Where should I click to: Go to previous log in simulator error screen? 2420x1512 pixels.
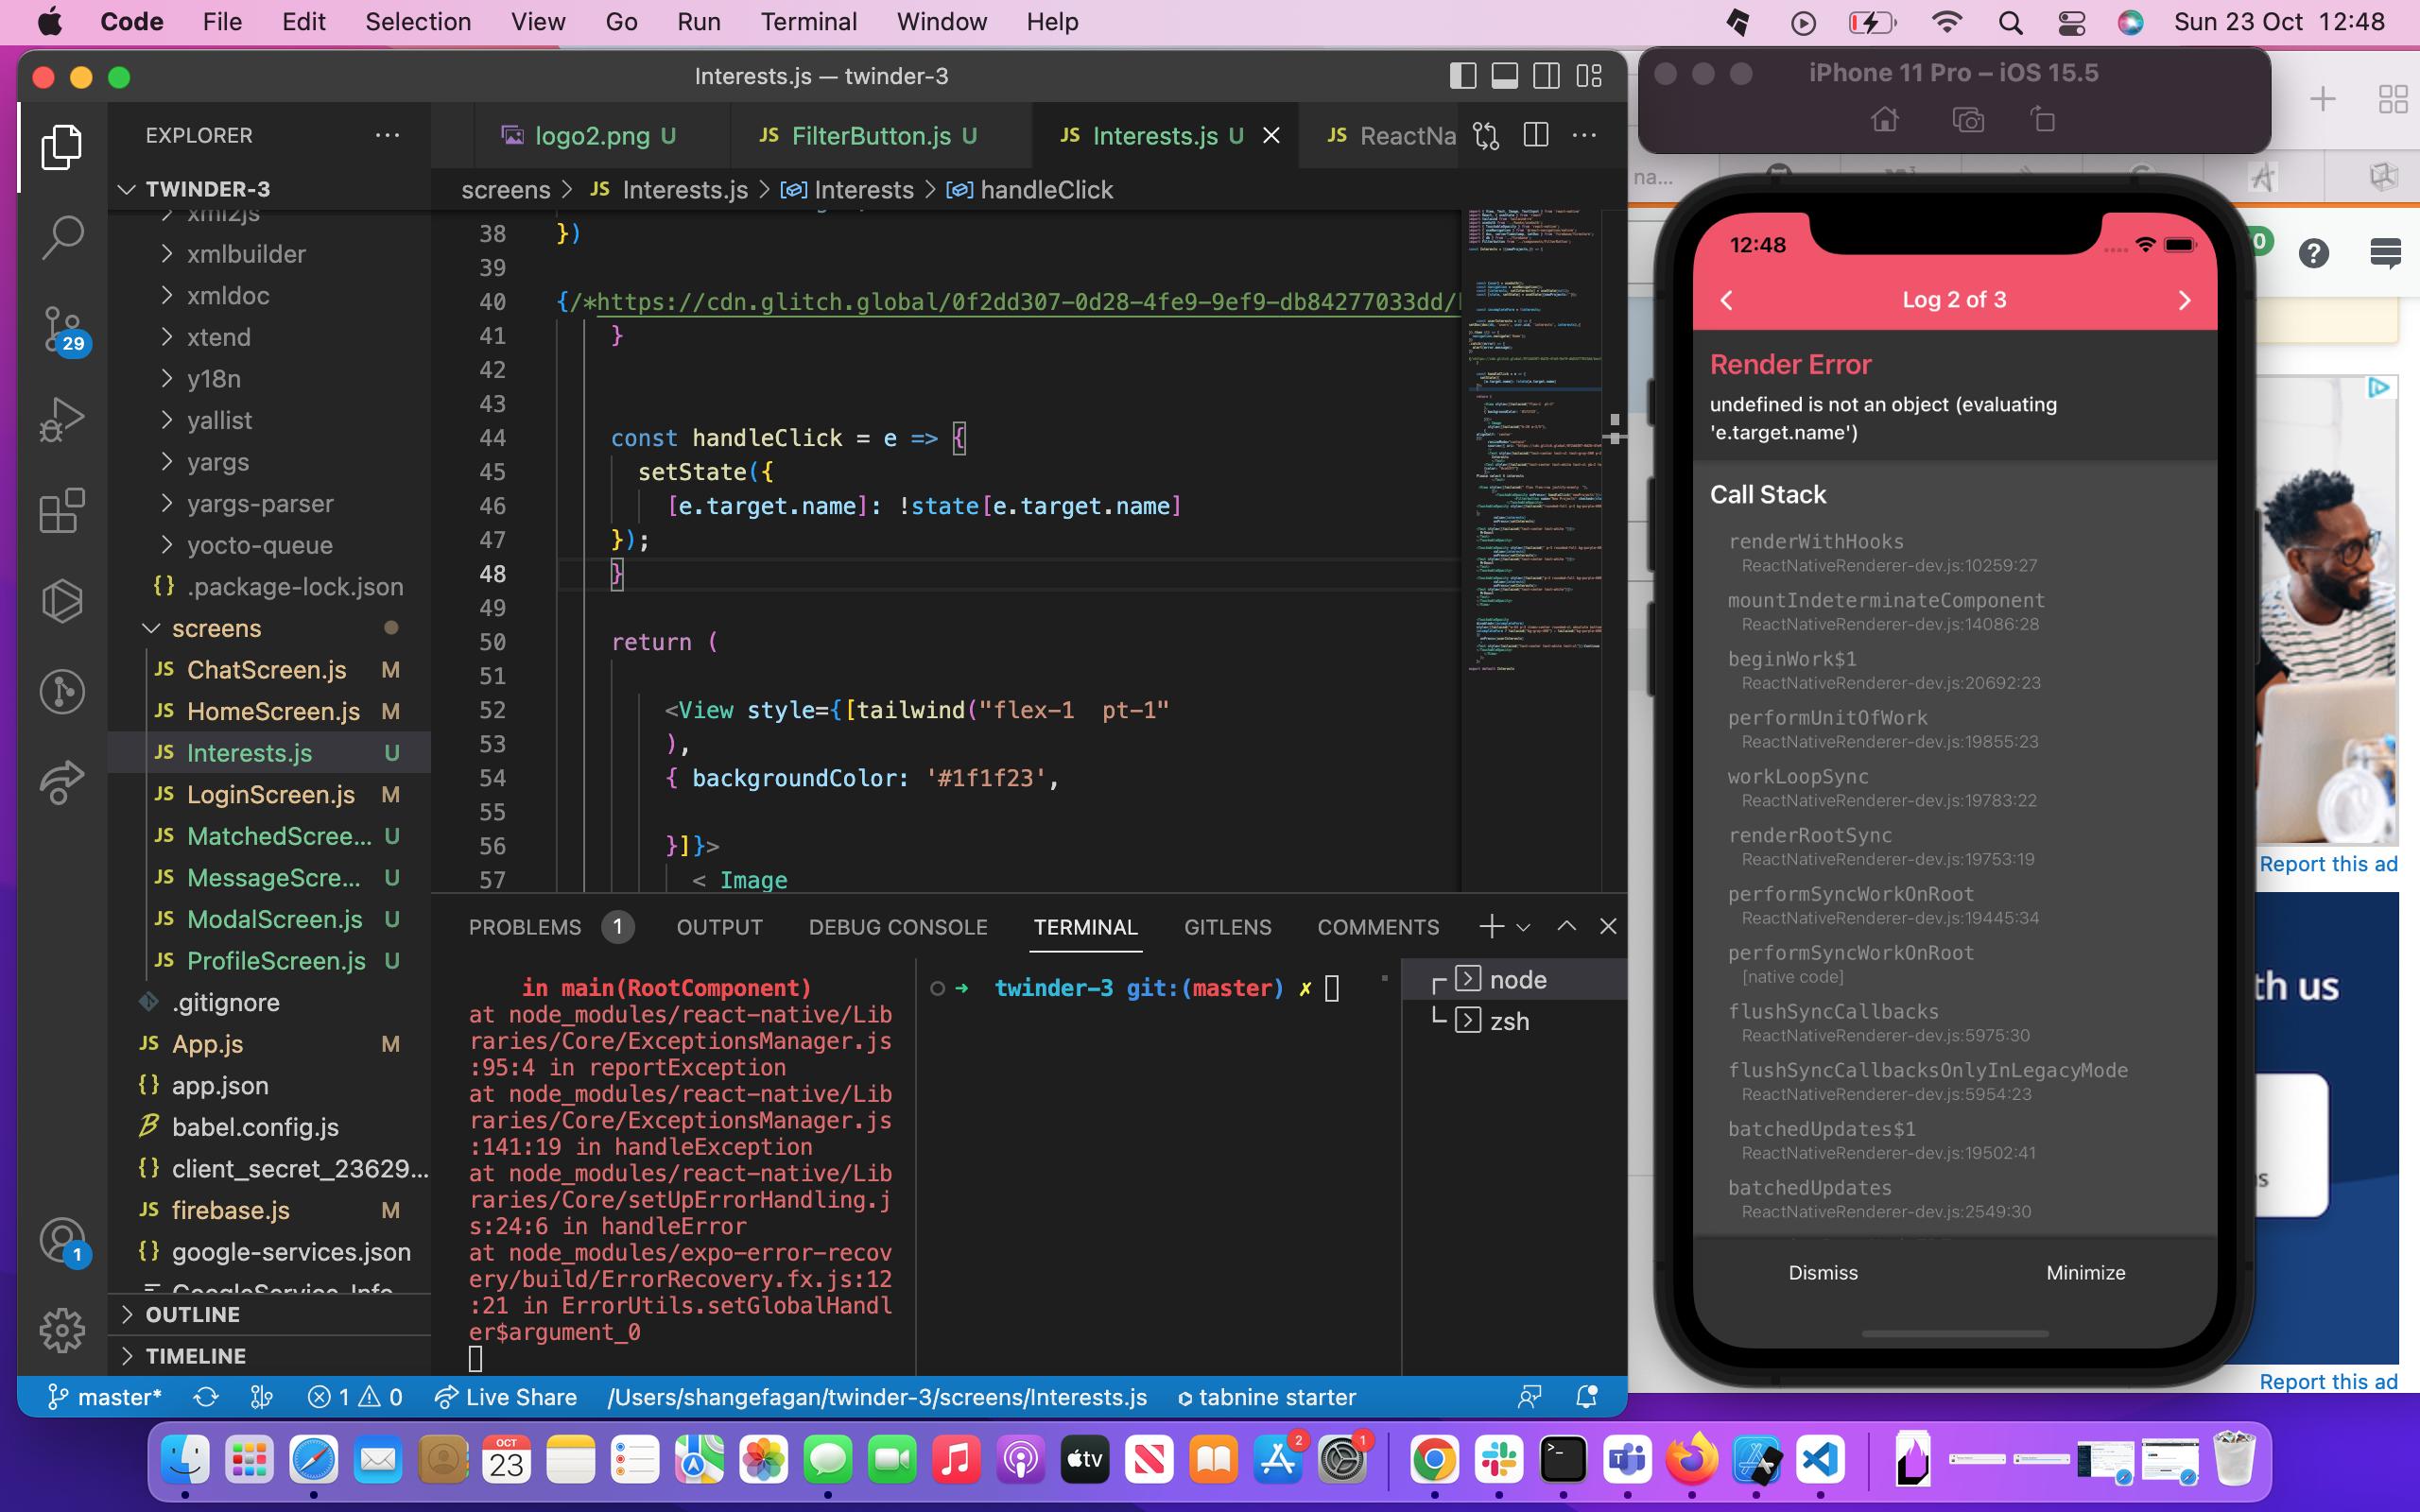1727,300
